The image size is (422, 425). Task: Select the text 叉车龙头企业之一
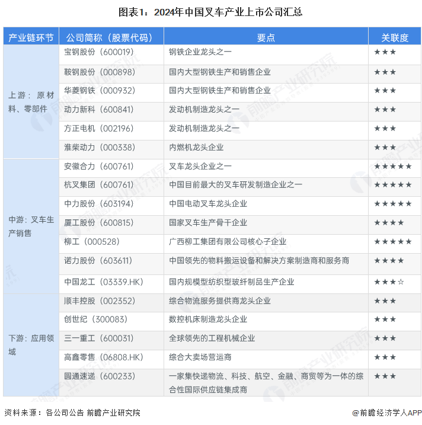point(200,166)
